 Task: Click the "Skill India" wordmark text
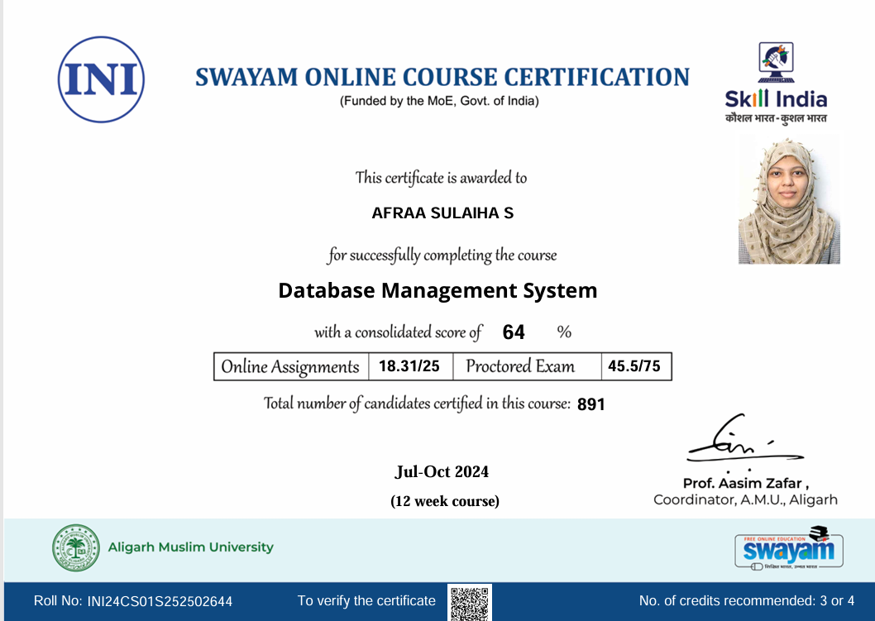tap(776, 99)
